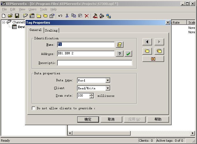Go to previous tag with left arrow
Screen dimensions: 197x144
tap(147, 42)
